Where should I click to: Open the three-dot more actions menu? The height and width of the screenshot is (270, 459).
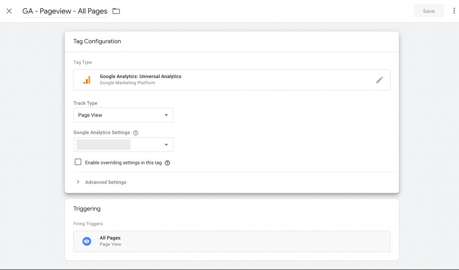454,11
